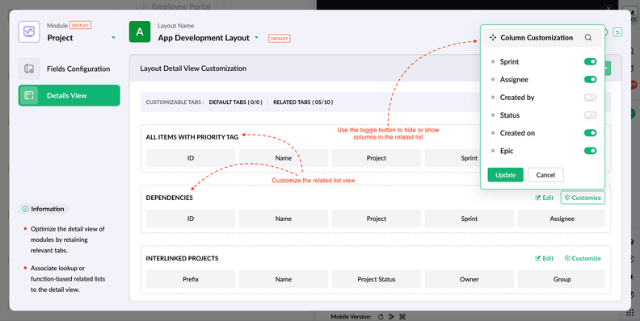Click the drag dot beside Status
The image size is (640, 321).
493,115
